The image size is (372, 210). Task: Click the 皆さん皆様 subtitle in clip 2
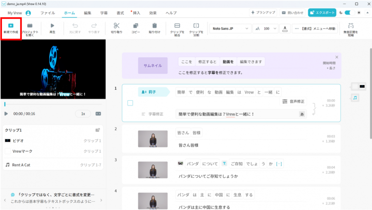click(x=188, y=145)
